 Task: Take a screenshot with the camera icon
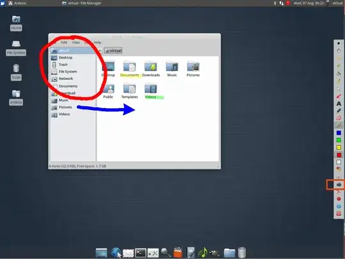[339, 185]
